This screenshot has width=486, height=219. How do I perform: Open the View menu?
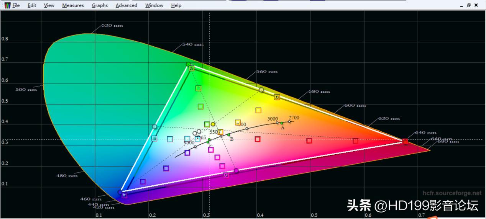(x=49, y=5)
